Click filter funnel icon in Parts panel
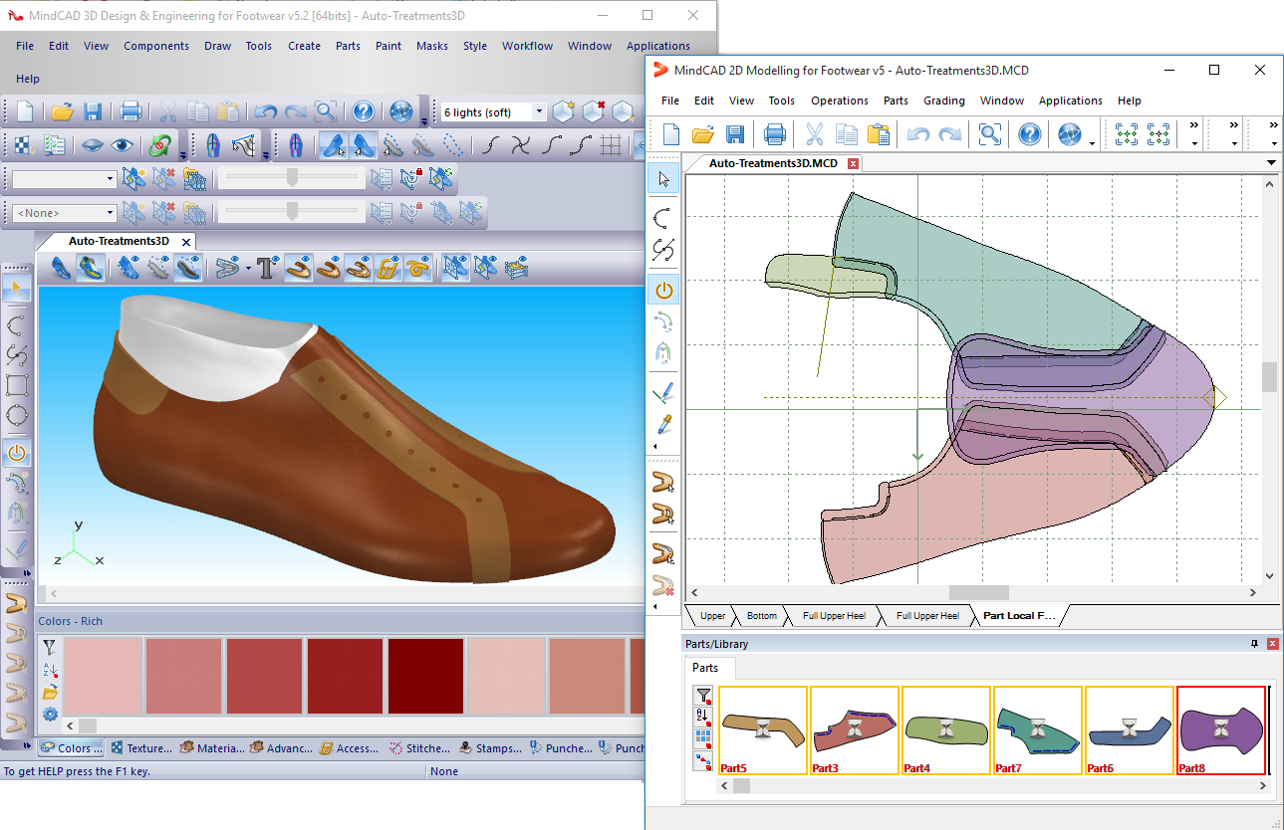This screenshot has height=830, width=1284. pos(703,696)
